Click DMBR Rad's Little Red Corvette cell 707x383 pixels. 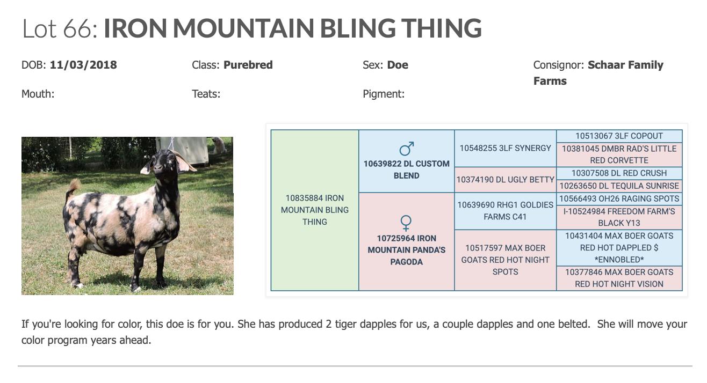pyautogui.click(x=619, y=154)
